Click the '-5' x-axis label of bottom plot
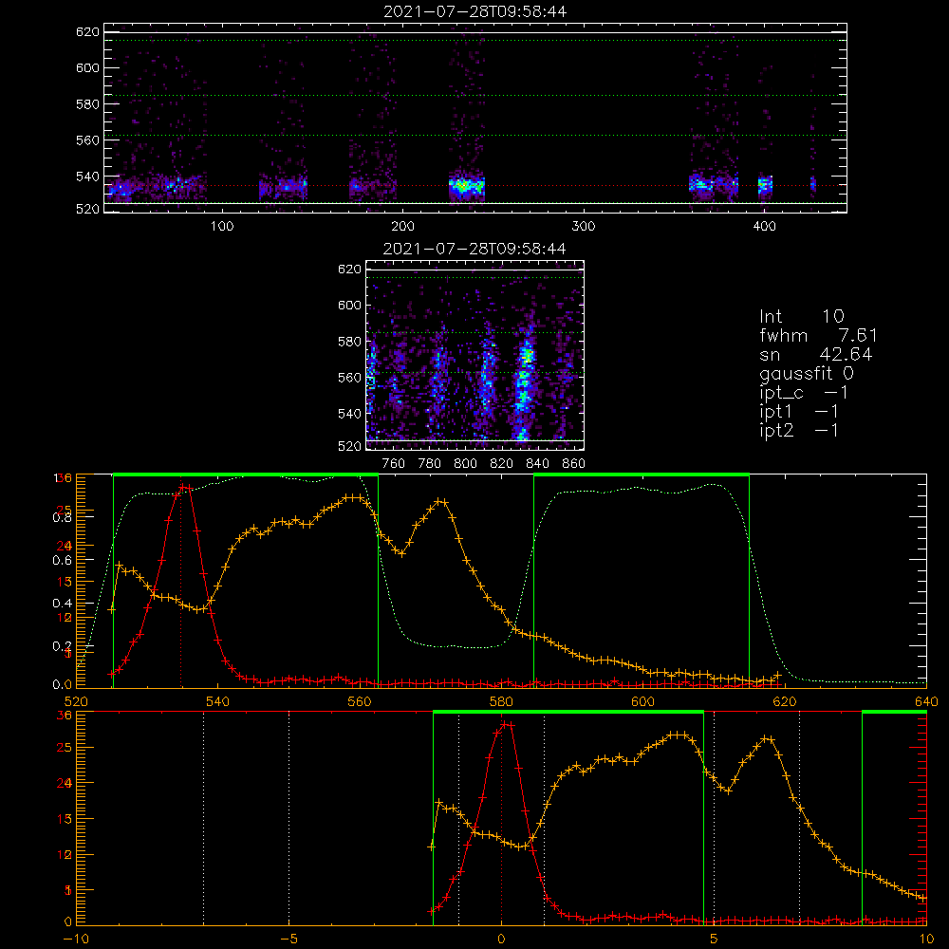Image resolution: width=949 pixels, height=949 pixels. pos(288,940)
